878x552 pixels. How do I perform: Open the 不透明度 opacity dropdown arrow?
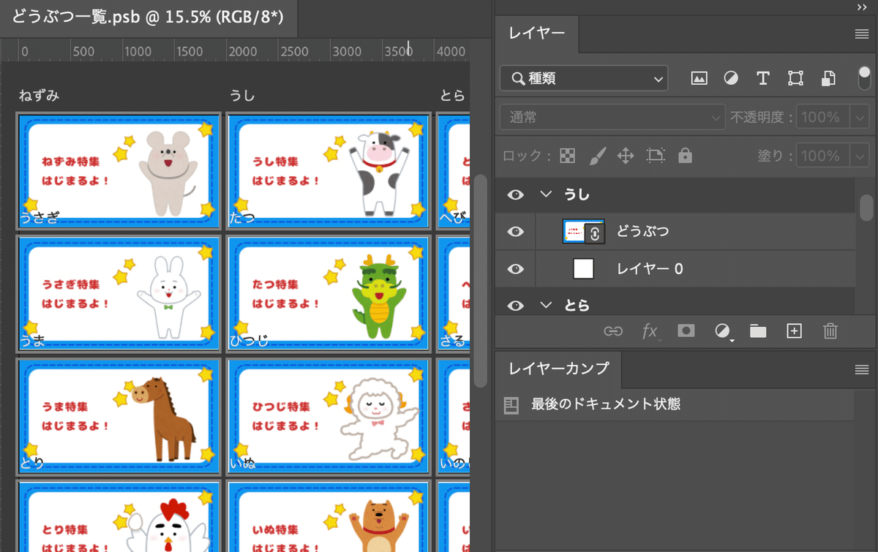click(x=860, y=117)
